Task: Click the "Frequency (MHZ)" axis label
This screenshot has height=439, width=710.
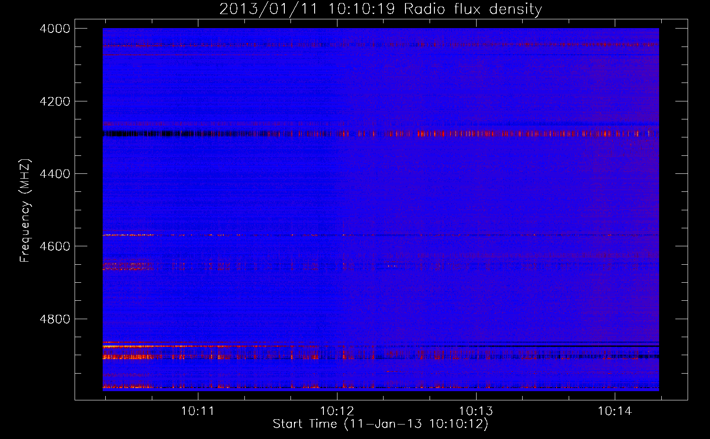Action: click(x=25, y=211)
